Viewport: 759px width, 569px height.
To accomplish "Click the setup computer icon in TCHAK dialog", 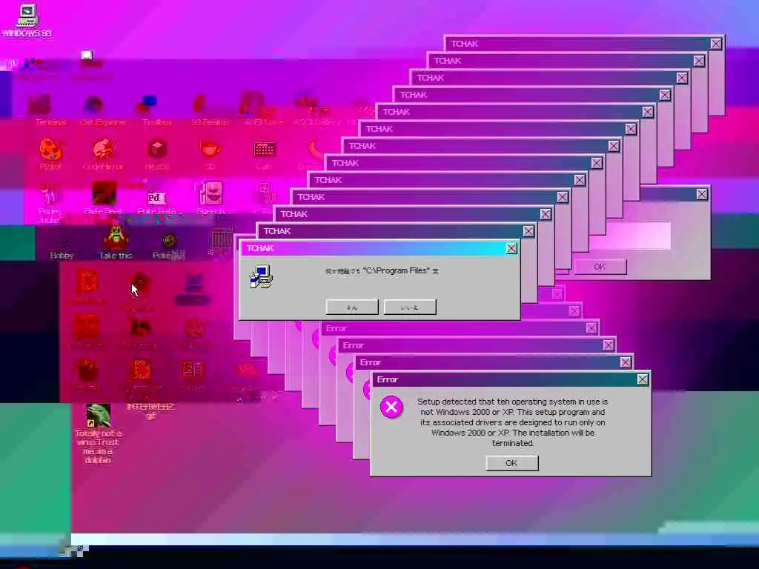I will tap(262, 278).
